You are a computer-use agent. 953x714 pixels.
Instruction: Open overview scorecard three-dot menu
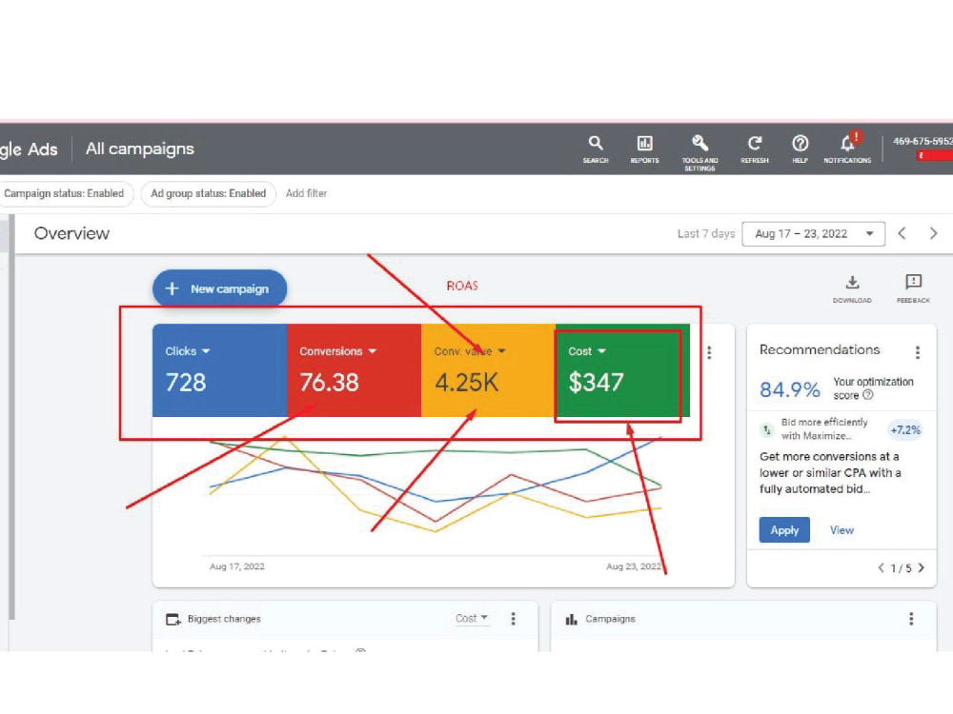pos(709,353)
